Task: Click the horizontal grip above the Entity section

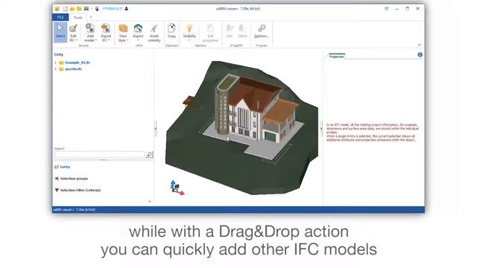Action: tap(104, 160)
